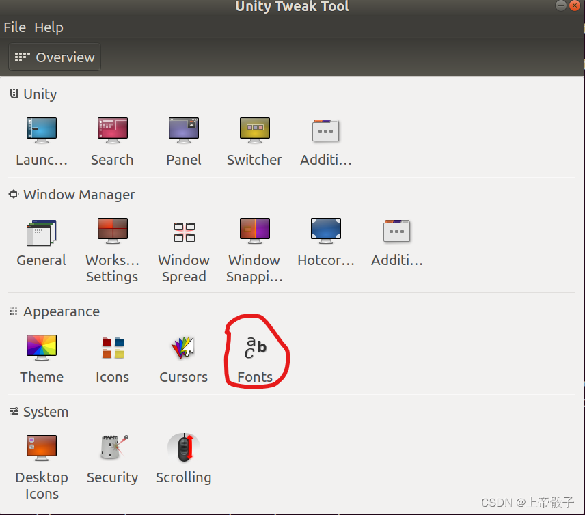Open the Launcher settings icon

click(42, 130)
